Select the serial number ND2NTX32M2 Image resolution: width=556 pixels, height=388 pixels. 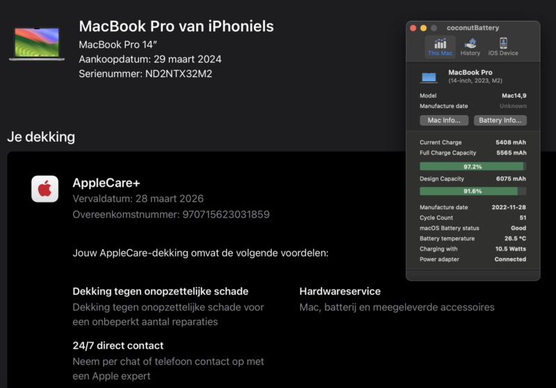pos(179,74)
